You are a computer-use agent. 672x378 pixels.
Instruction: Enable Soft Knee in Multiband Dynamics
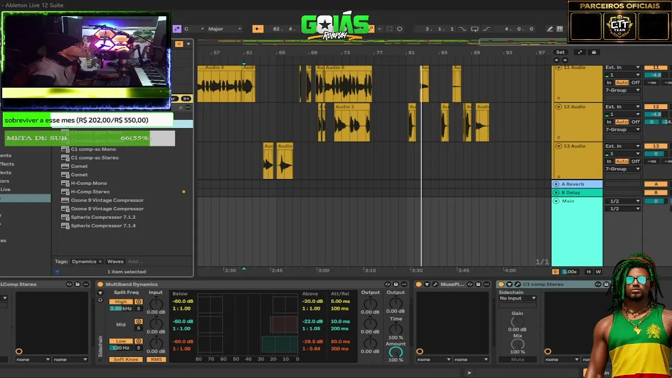(126, 360)
